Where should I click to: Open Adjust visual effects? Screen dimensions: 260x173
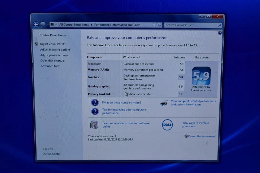point(53,44)
